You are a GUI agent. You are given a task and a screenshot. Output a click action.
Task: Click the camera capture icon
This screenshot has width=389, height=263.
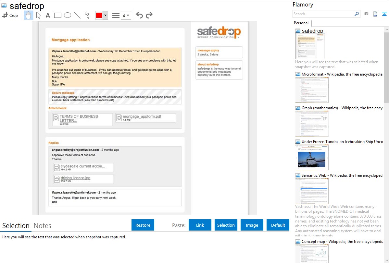click(x=366, y=14)
